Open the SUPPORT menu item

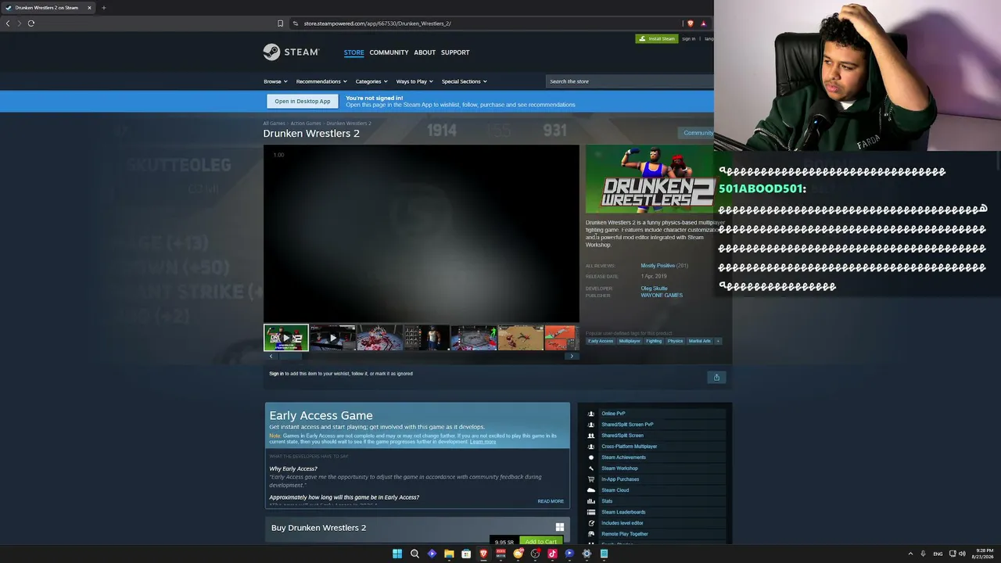tap(455, 52)
